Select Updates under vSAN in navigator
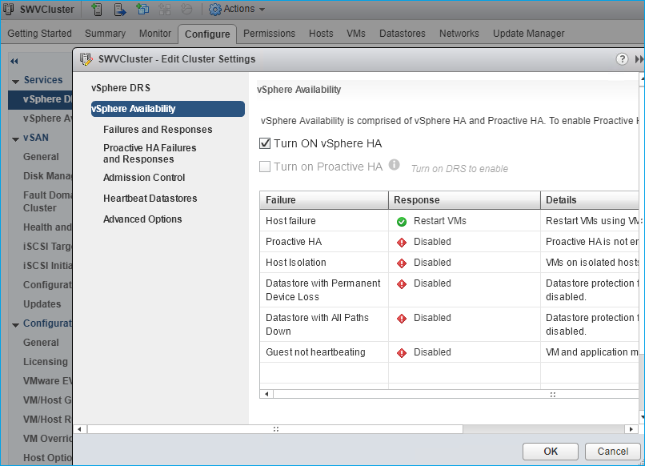Image resolution: width=645 pixels, height=466 pixels. [42, 304]
